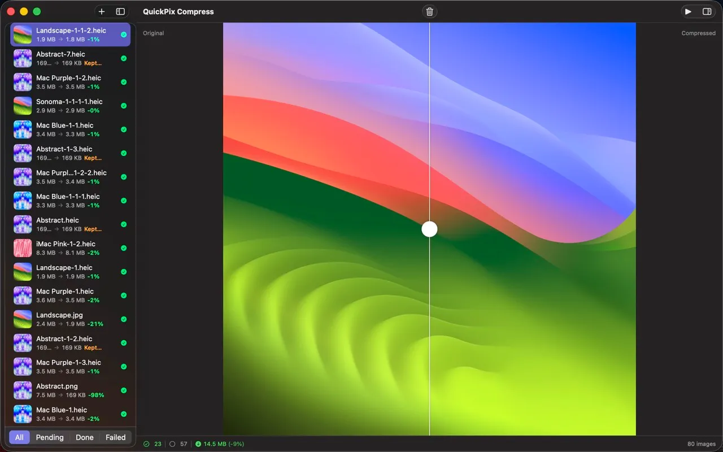Show the Pending images tab
The image size is (723, 452).
[50, 437]
